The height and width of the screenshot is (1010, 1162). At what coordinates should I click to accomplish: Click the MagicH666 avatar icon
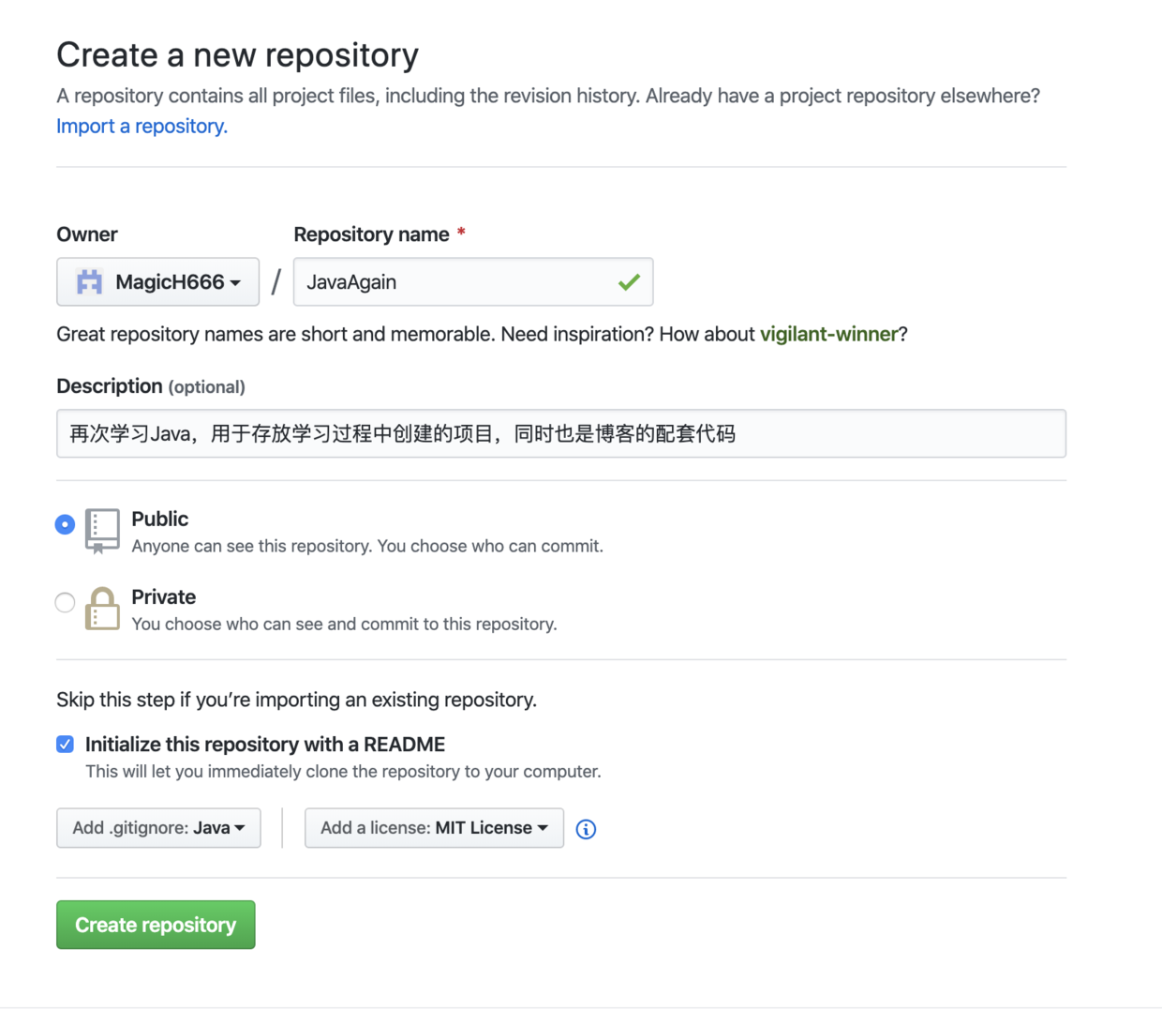[87, 281]
